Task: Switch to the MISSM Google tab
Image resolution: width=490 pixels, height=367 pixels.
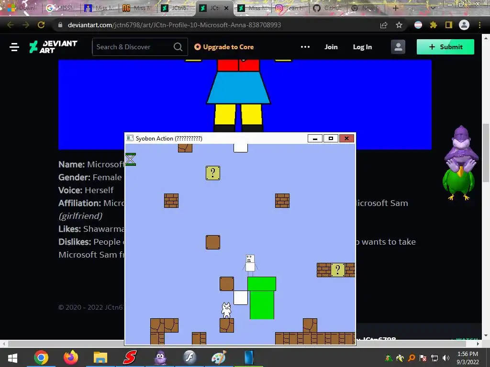Action: pyautogui.click(x=61, y=8)
